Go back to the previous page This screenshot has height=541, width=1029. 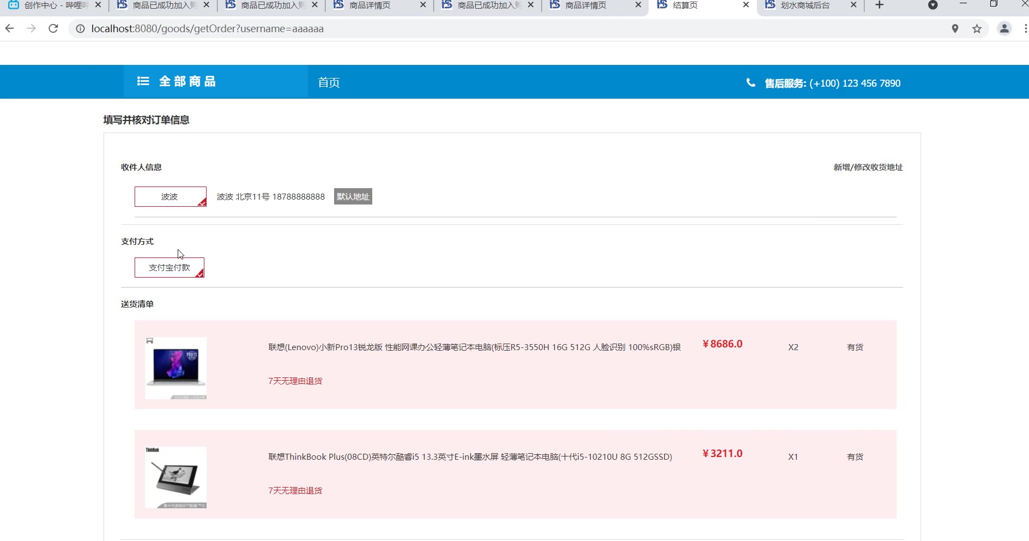10,28
